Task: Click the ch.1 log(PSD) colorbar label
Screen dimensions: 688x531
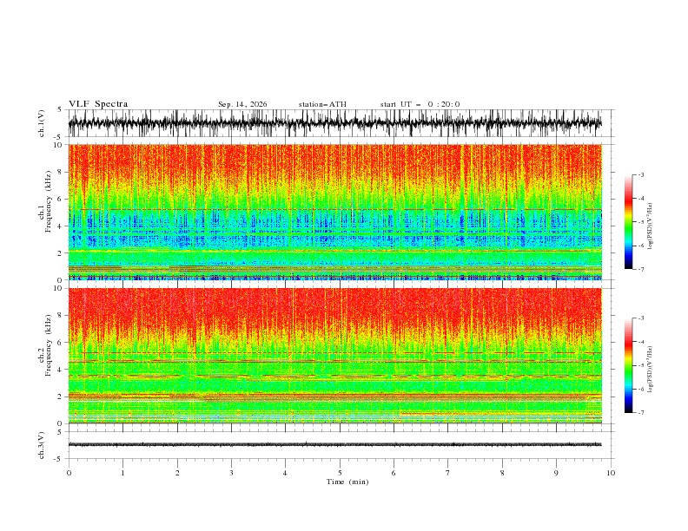Action: click(x=650, y=226)
